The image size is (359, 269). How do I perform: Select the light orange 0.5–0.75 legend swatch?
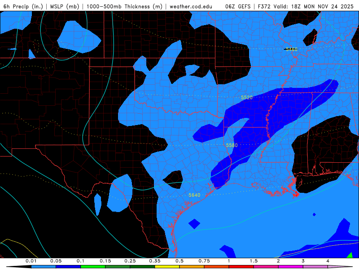(192, 267)
